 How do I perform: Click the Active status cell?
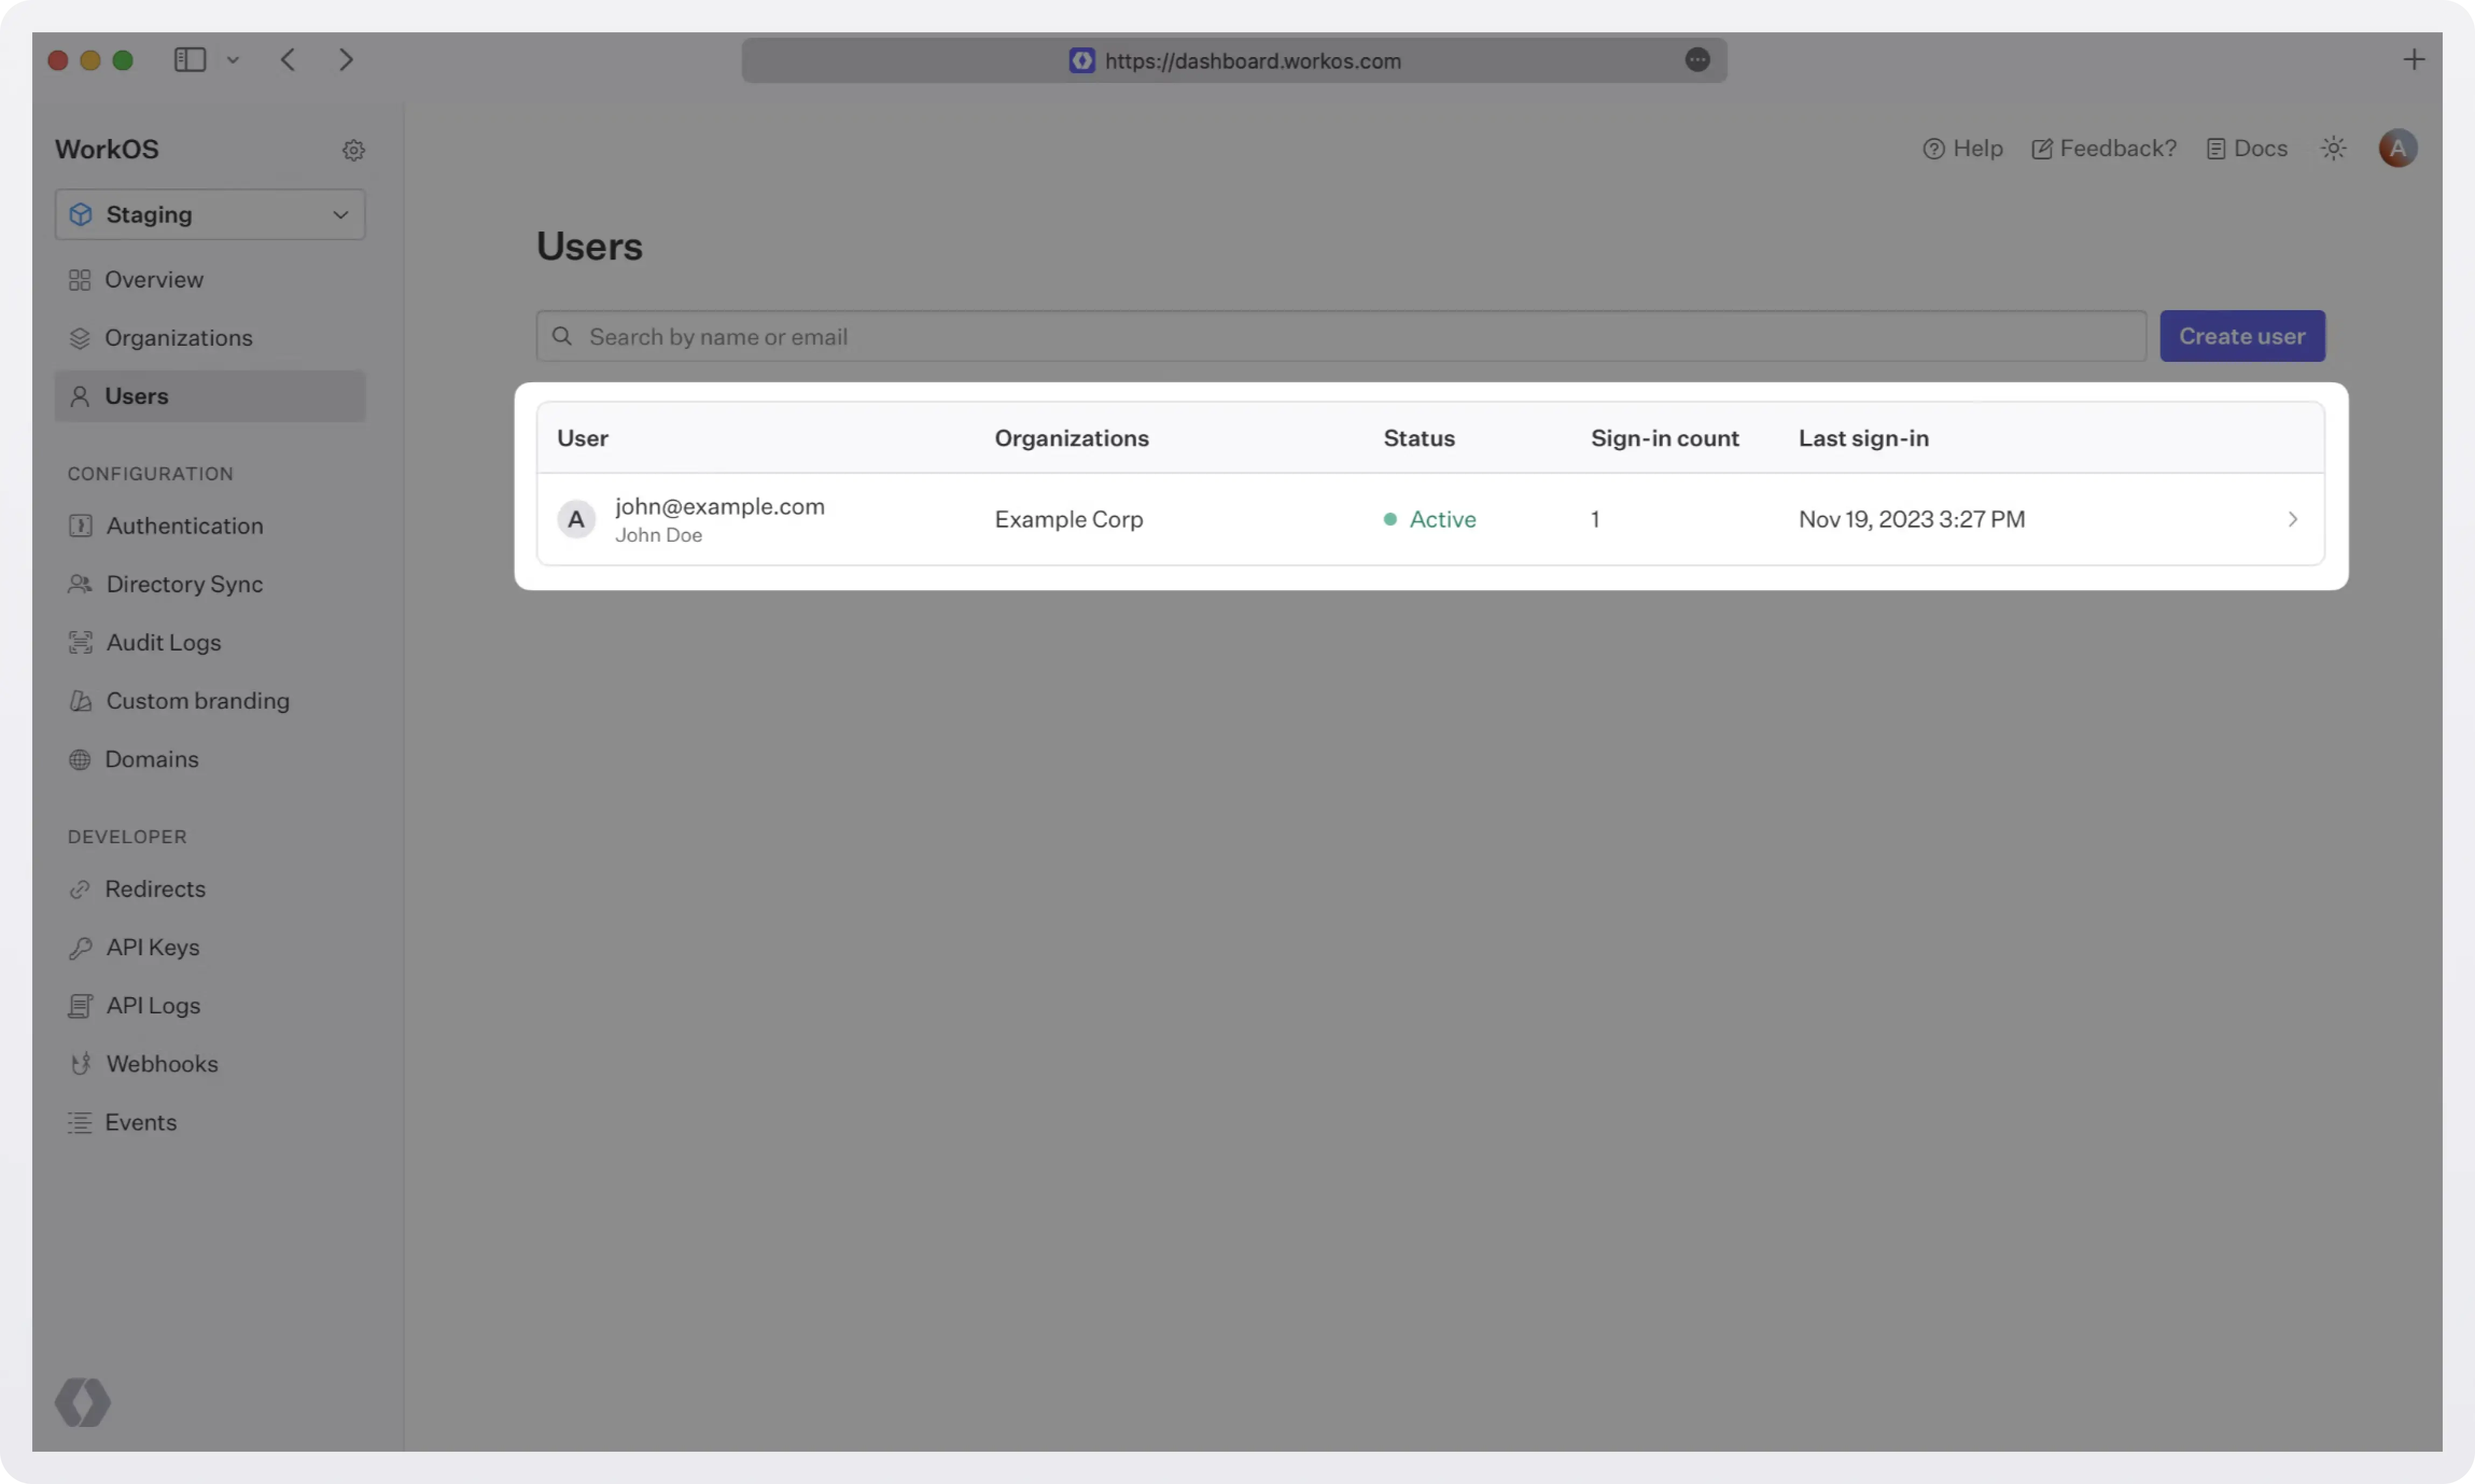coord(1430,519)
